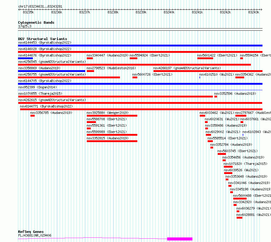Select the red bar under nsv5603745
271x242 pixels.
point(222,154)
